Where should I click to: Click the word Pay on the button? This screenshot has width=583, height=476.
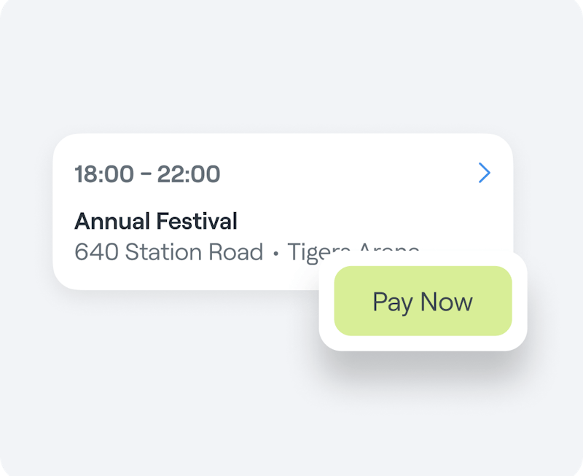pyautogui.click(x=393, y=302)
